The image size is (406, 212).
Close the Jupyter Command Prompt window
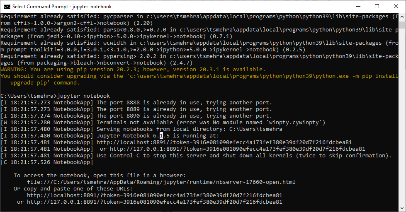[396, 7]
